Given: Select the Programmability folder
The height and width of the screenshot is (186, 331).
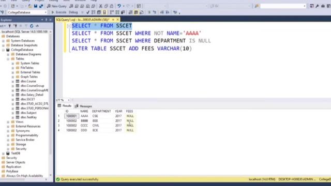Looking at the screenshot, I should coord(27,135).
